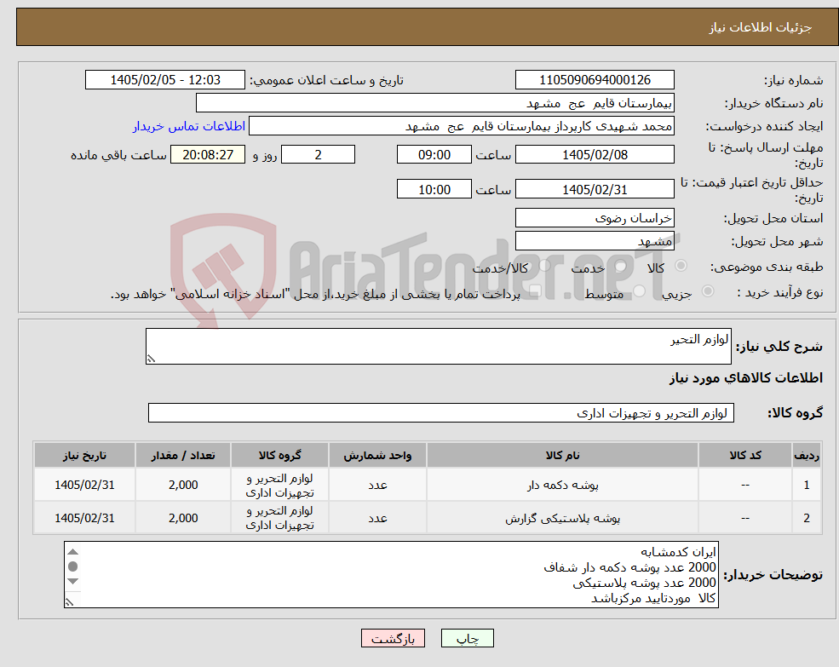Screen dimensions: 839x667
Task: Click the نام کالا column header
Action: tap(562, 455)
